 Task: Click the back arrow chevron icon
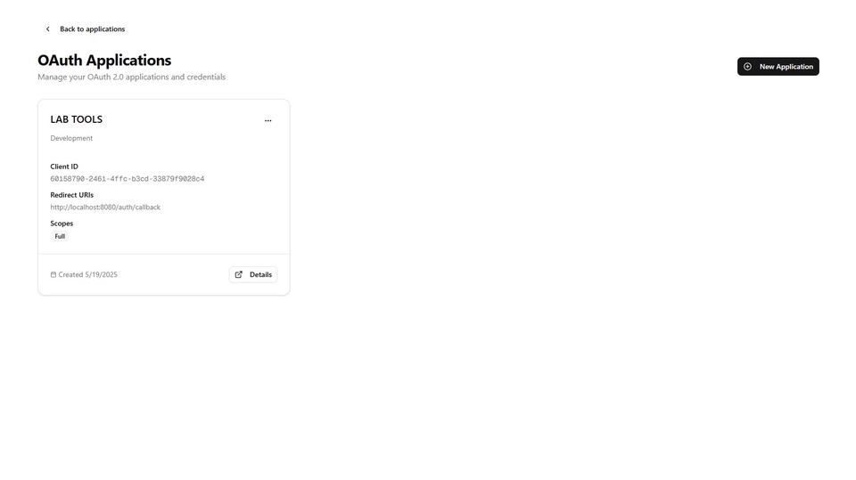[x=47, y=28]
